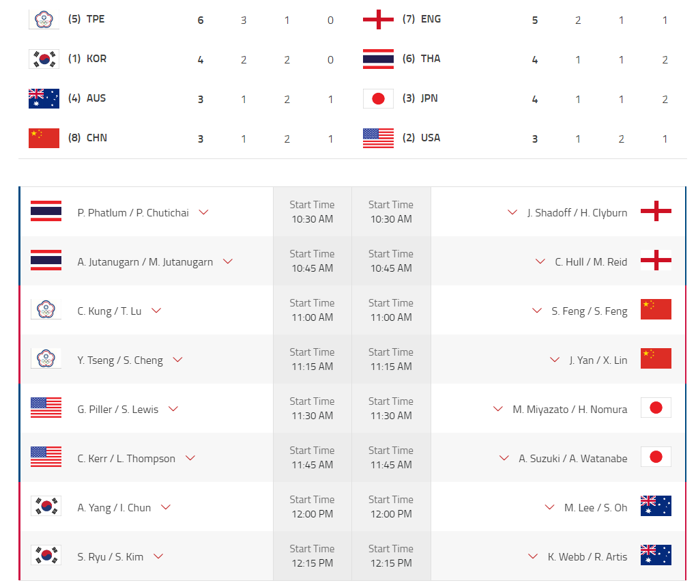
Task: Click the Chinese Taipei flag beside TPE
Action: point(44,19)
